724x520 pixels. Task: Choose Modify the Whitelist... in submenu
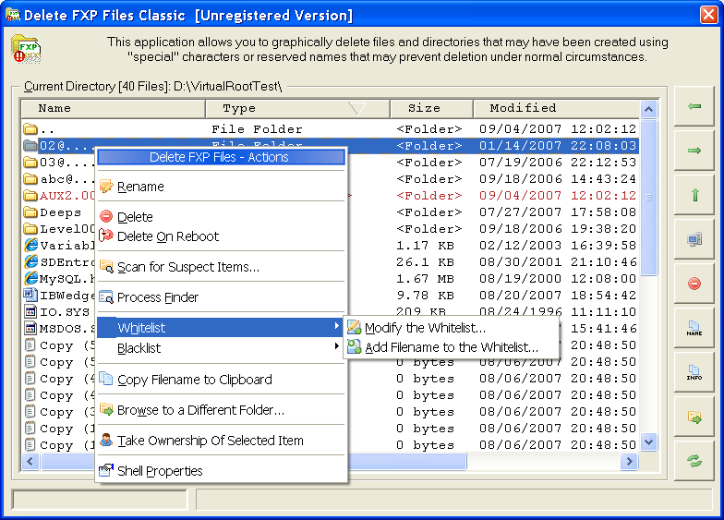tap(452, 328)
